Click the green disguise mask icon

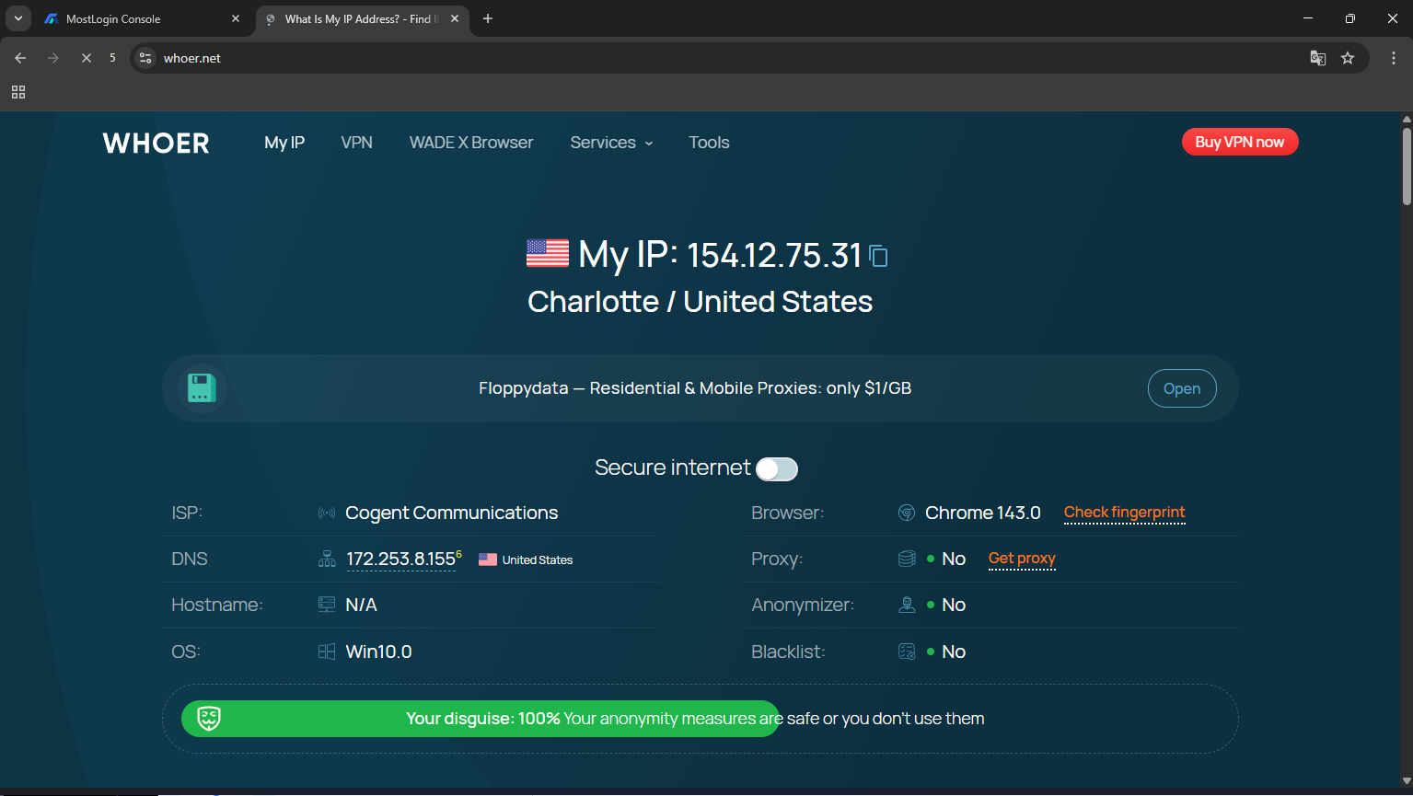click(x=208, y=718)
